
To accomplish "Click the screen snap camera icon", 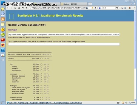I will coord(125,8).
